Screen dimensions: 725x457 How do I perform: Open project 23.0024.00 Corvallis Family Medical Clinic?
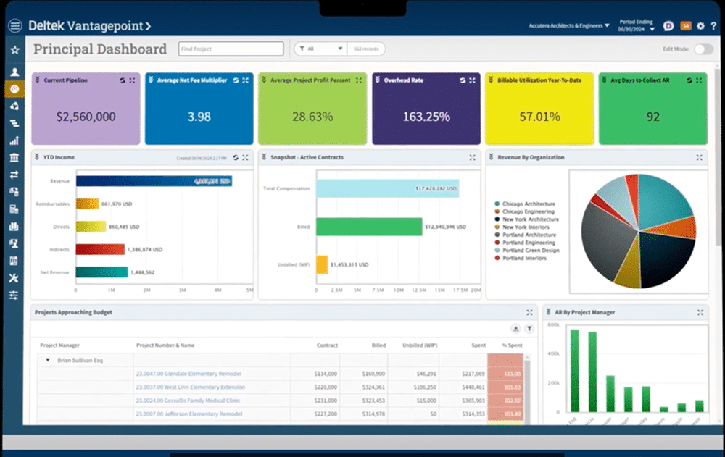click(188, 401)
